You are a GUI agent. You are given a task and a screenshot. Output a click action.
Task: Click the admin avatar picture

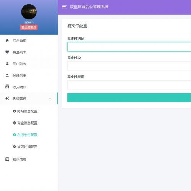(29, 12)
